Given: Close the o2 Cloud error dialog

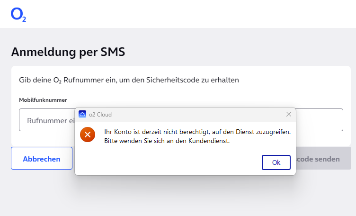Looking at the screenshot, I should click(289, 114).
